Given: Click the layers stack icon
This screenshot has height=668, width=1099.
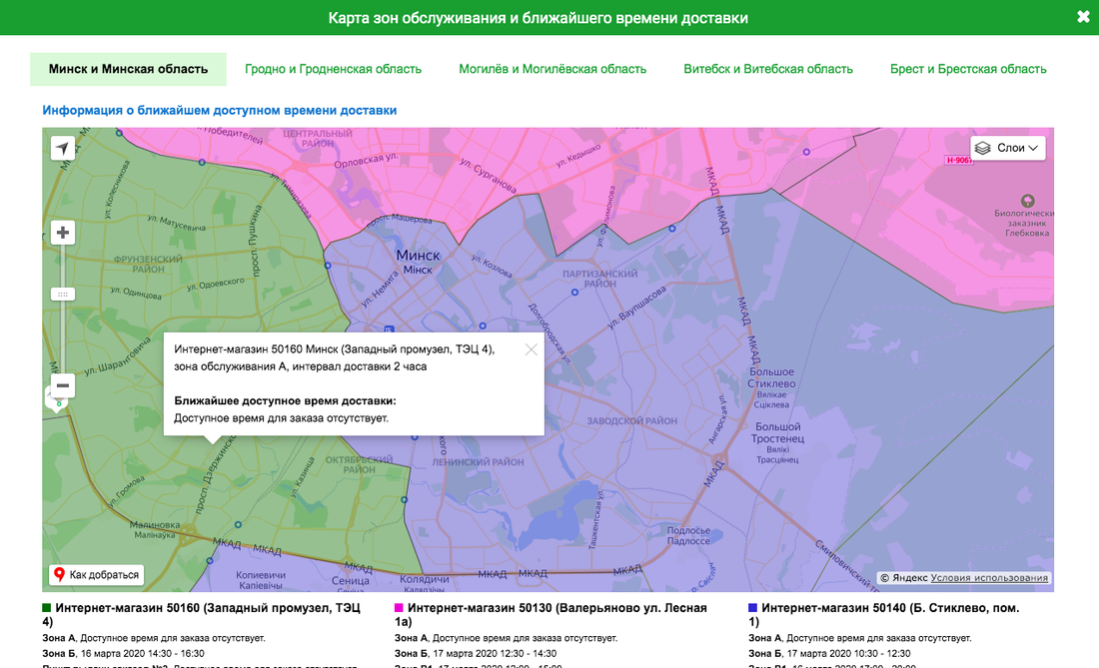Looking at the screenshot, I should coord(983,148).
